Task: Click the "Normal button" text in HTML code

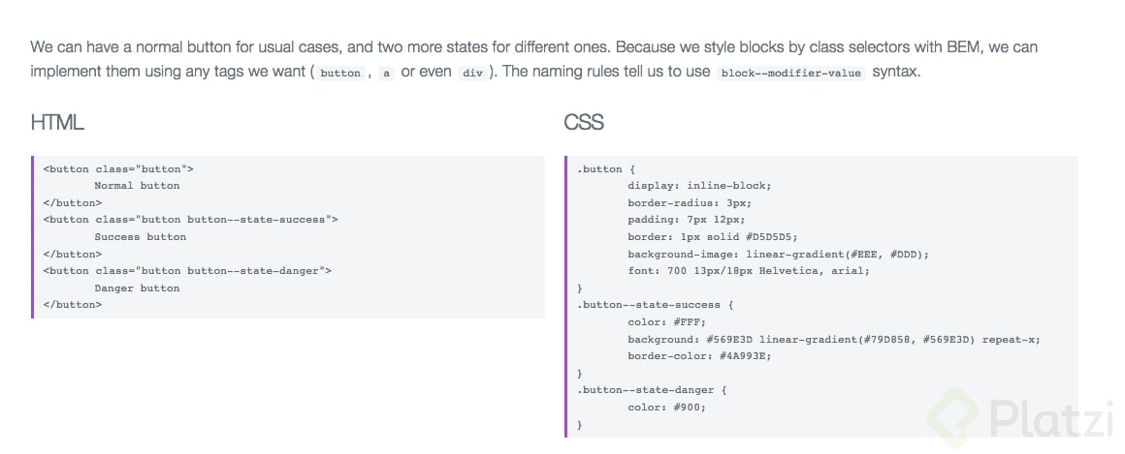Action: tap(137, 185)
